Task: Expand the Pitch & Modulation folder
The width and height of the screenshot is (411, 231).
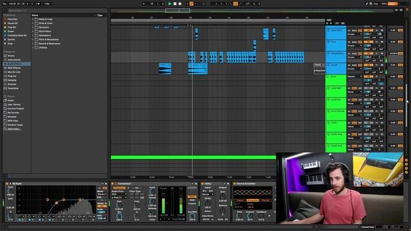Action: (33, 40)
